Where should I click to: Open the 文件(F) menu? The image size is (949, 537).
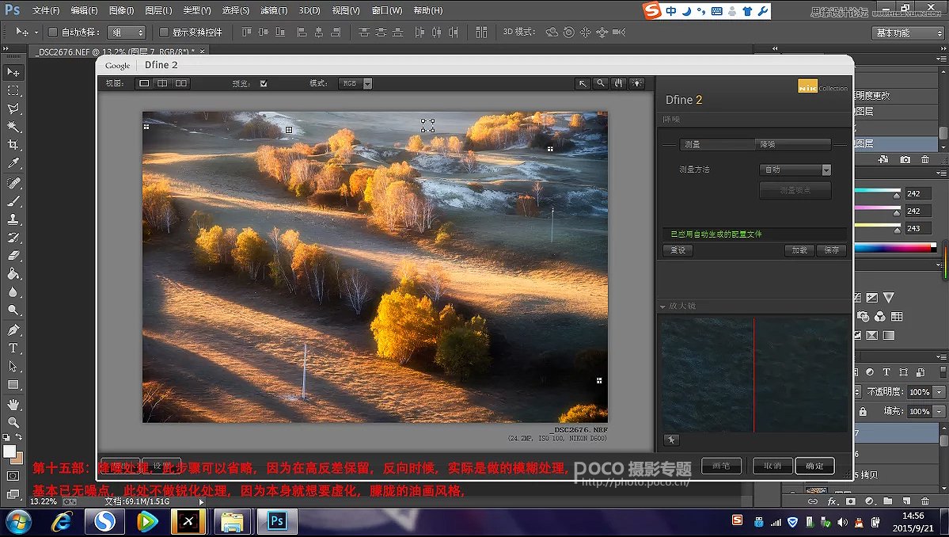pyautogui.click(x=46, y=10)
